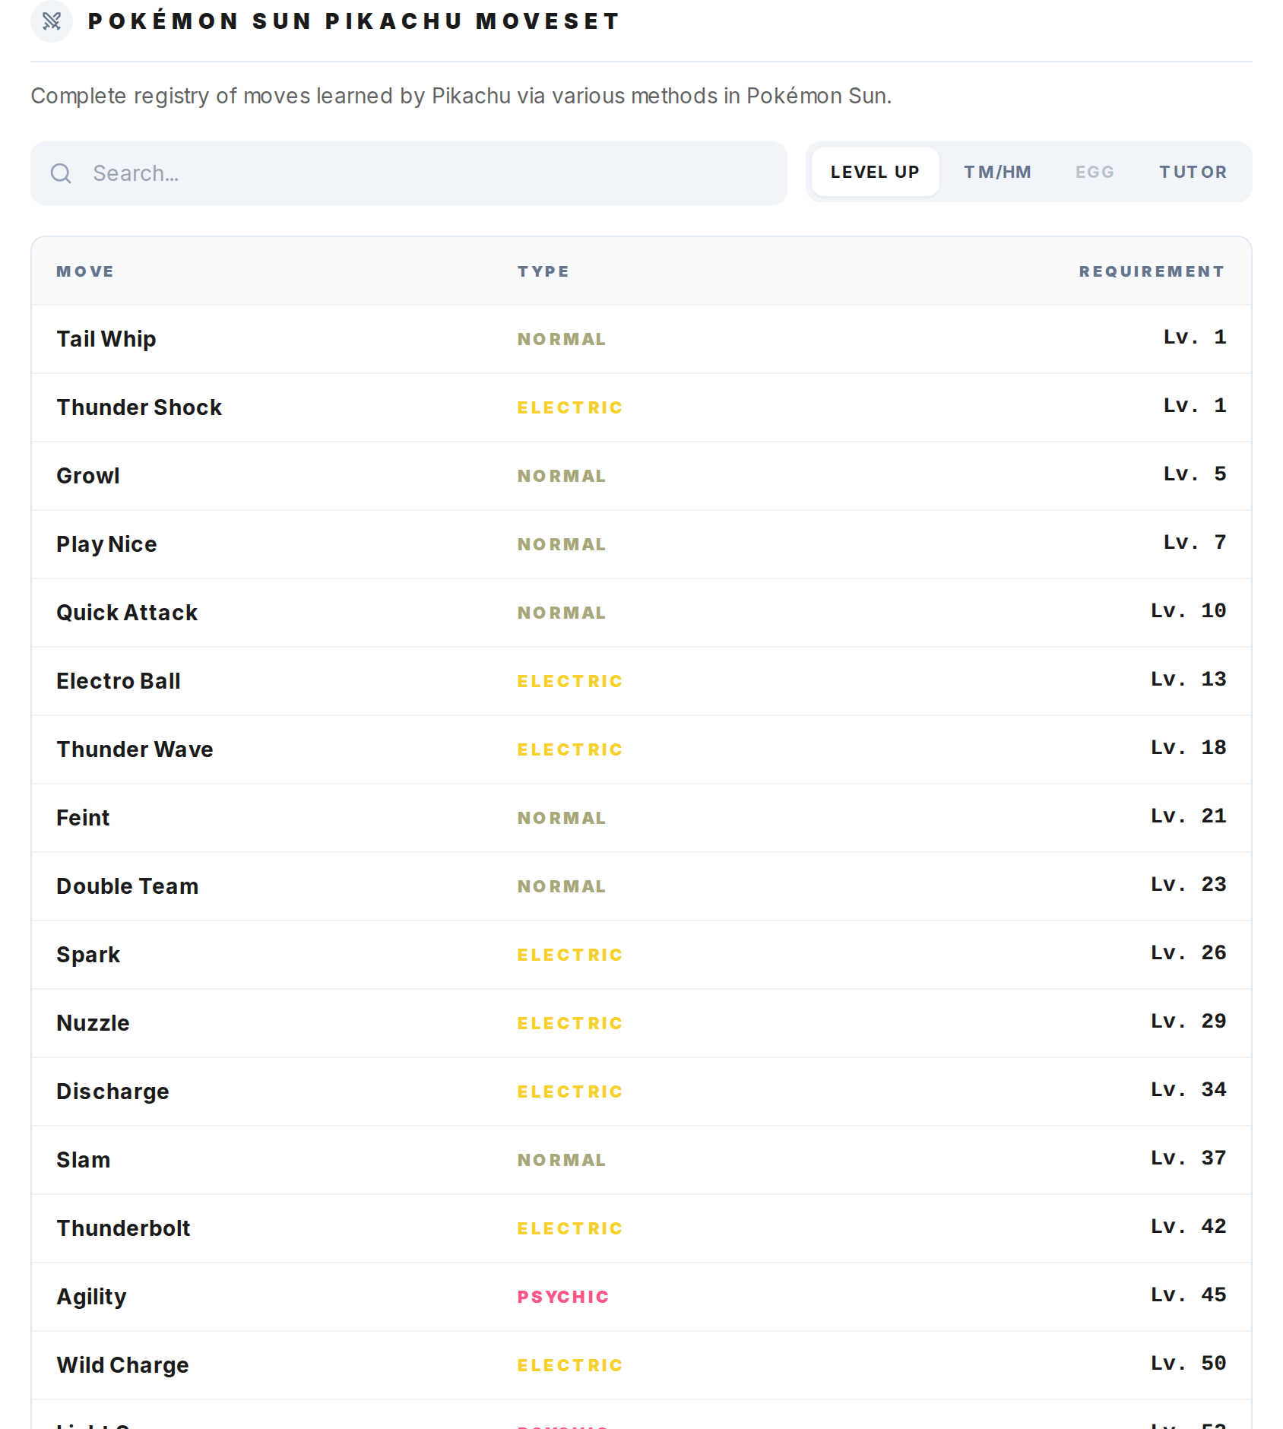Select the Level Up tab

[875, 172]
